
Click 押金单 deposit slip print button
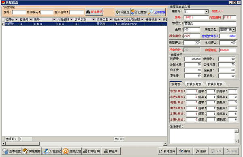111,151
